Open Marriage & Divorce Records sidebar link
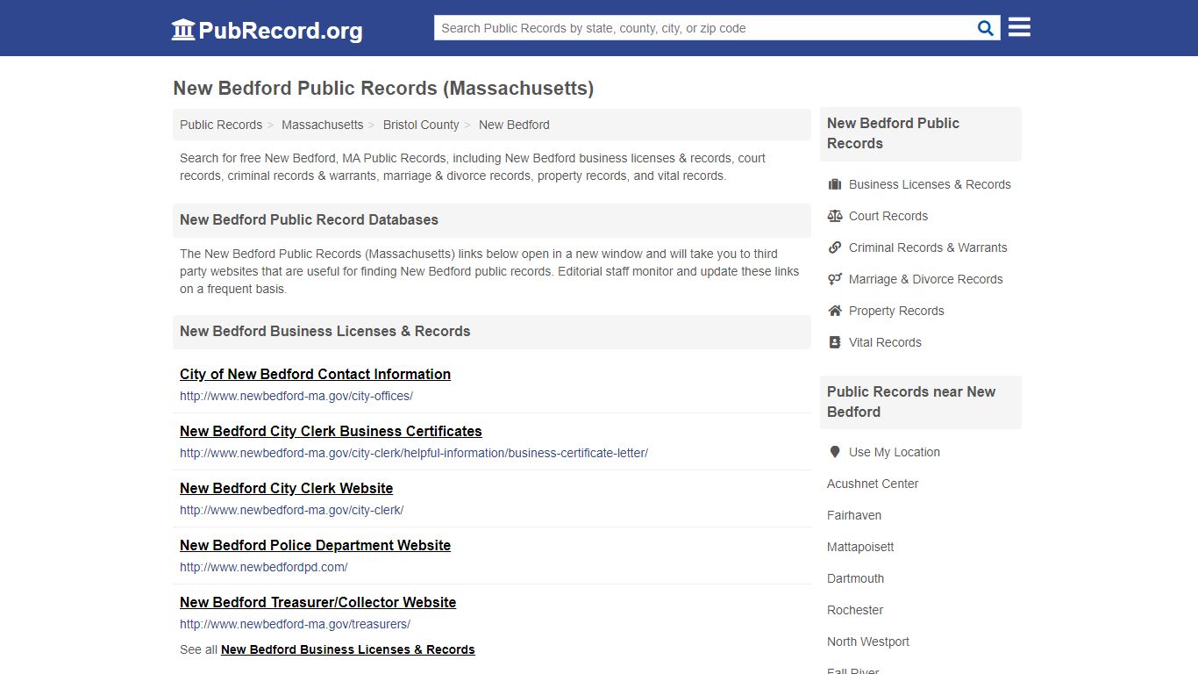This screenshot has width=1198, height=674. coord(926,279)
